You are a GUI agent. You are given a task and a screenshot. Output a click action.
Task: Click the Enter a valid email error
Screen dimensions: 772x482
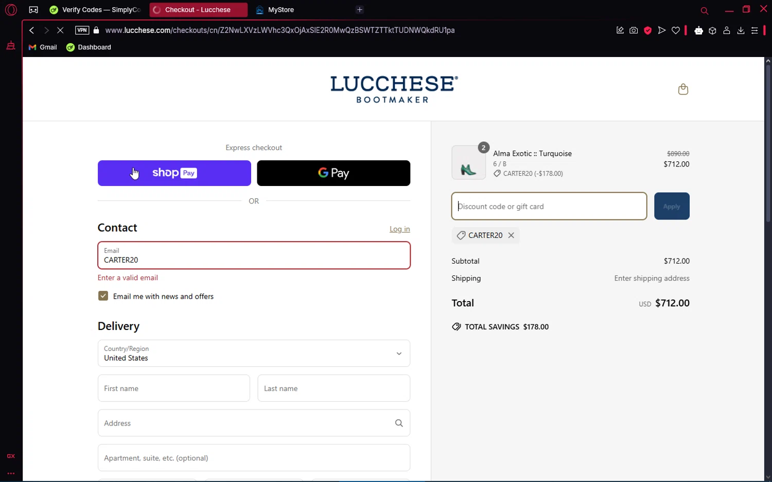(128, 277)
